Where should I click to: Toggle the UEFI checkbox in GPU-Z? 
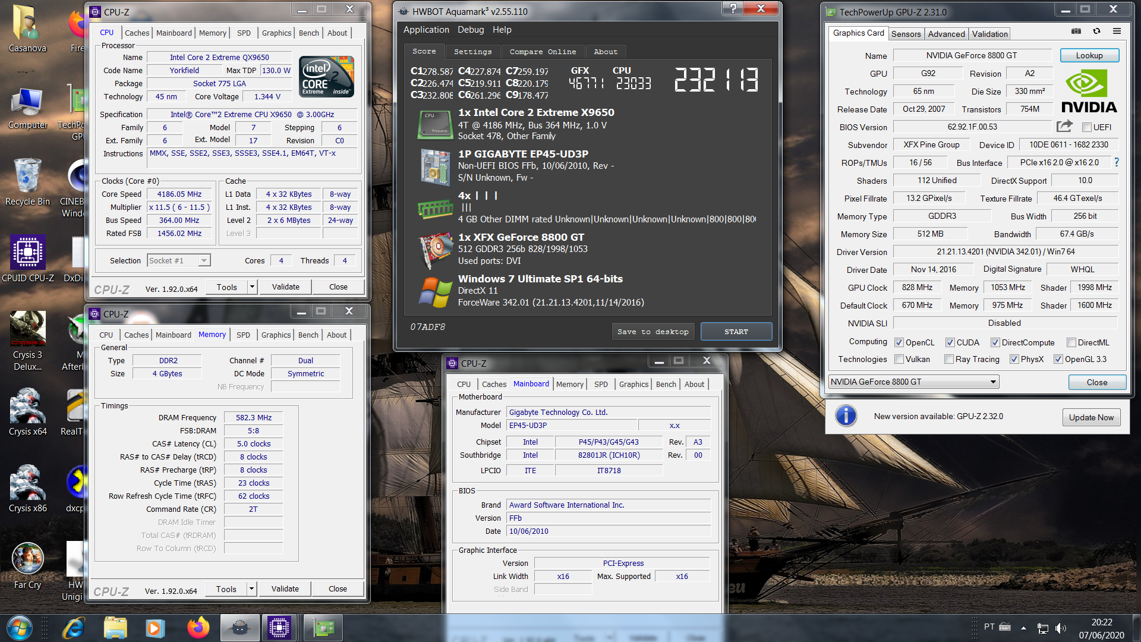tap(1087, 127)
